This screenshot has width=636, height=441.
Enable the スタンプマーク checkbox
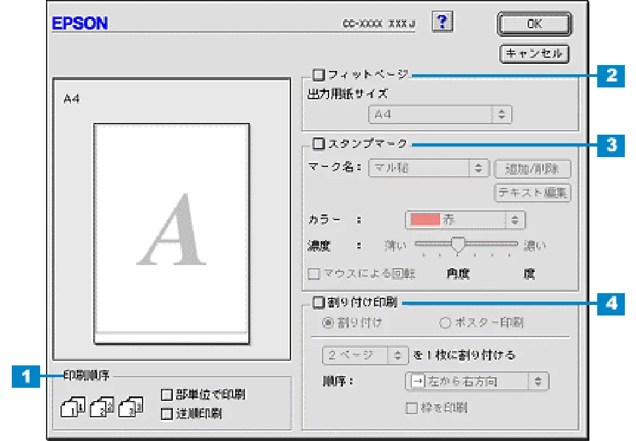click(319, 144)
